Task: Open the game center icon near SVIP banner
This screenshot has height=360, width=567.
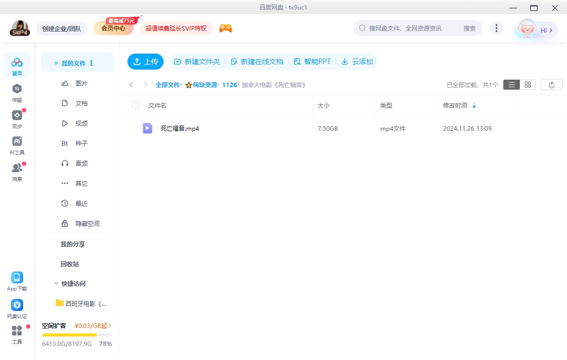Action: [x=225, y=28]
